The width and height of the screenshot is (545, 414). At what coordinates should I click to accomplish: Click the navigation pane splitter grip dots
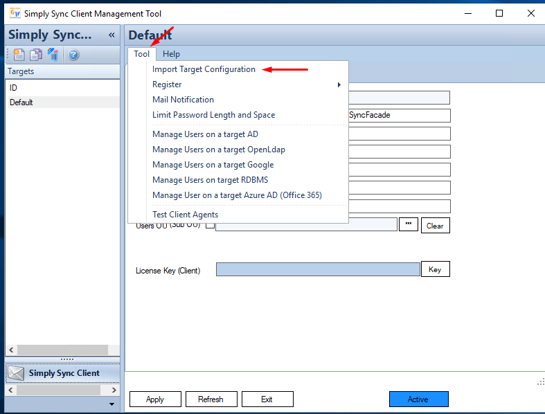pyautogui.click(x=66, y=359)
